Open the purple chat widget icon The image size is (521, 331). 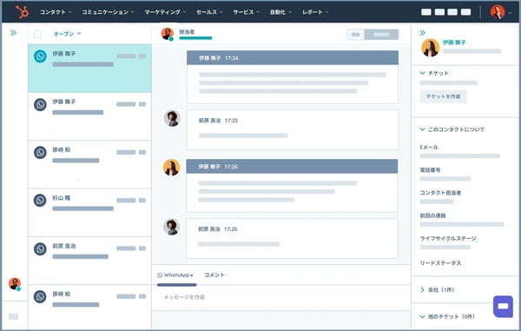pyautogui.click(x=503, y=306)
